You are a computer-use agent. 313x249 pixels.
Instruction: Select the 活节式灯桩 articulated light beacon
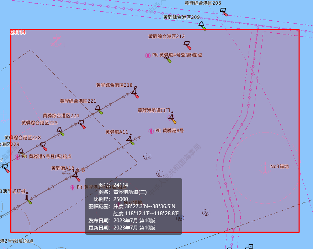(x=28, y=198)
